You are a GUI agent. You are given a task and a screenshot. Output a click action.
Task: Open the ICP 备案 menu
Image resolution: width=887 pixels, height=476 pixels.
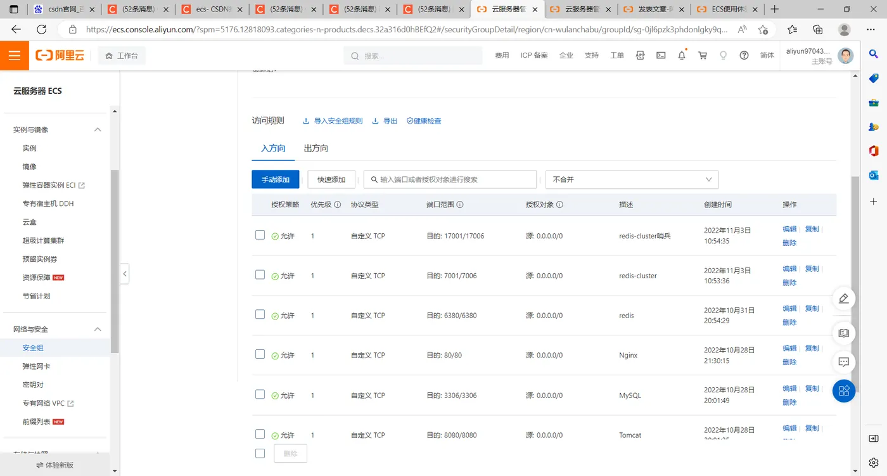(534, 56)
